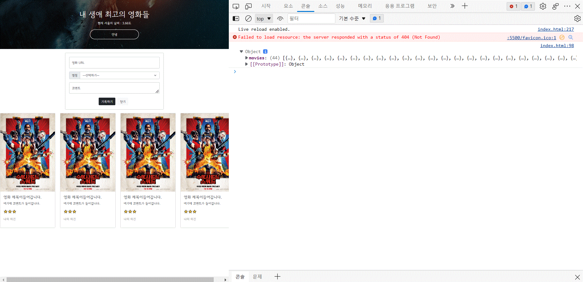
Task: Switch to the 응용 프로그램 tab
Action: pyautogui.click(x=400, y=6)
